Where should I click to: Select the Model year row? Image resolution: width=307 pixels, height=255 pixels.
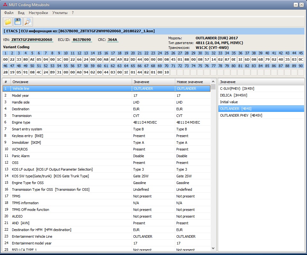pyautogui.click(x=106, y=96)
